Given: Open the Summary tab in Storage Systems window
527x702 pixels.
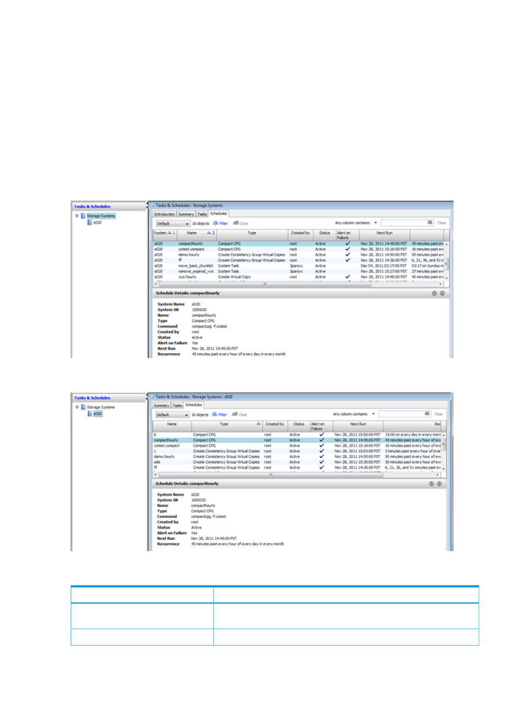Looking at the screenshot, I should 186,214.
